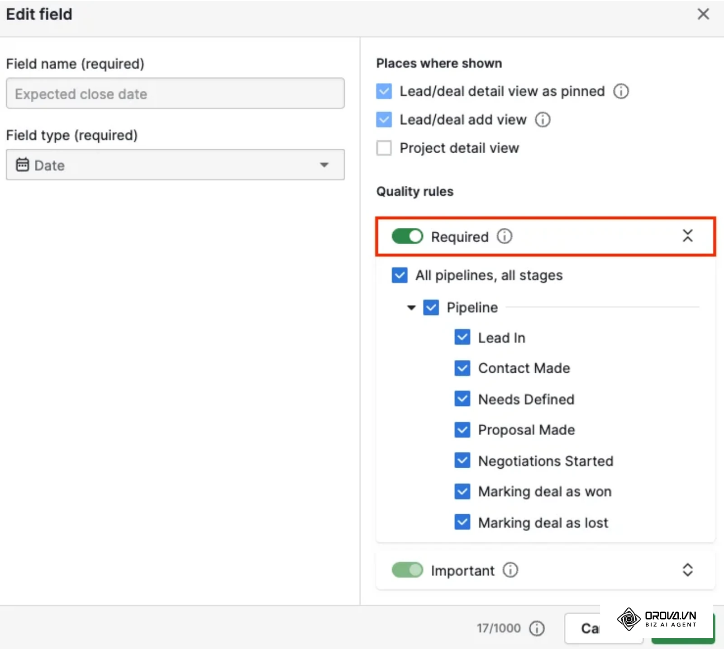Viewport: 724px width, 649px height.
Task: Click the 17/1000 field counter
Action: pyautogui.click(x=499, y=628)
